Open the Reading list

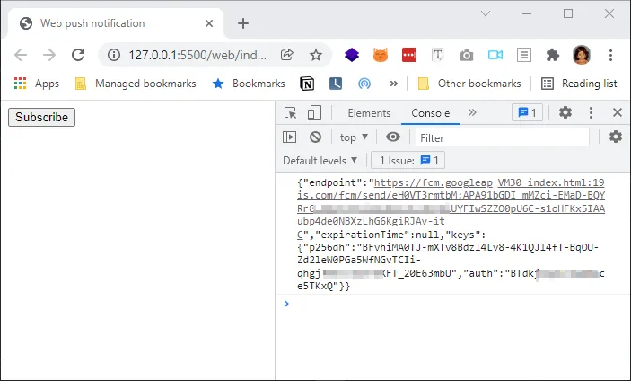point(579,84)
